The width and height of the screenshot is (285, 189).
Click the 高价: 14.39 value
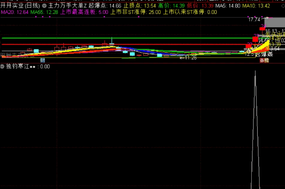(171, 6)
